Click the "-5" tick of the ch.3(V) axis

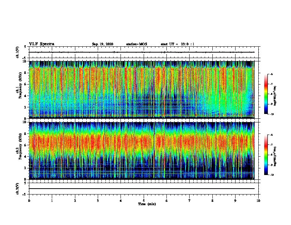[x=25, y=194]
